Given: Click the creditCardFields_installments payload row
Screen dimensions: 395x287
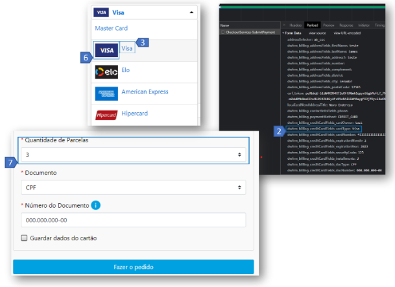Looking at the screenshot, I should pyautogui.click(x=323, y=158).
